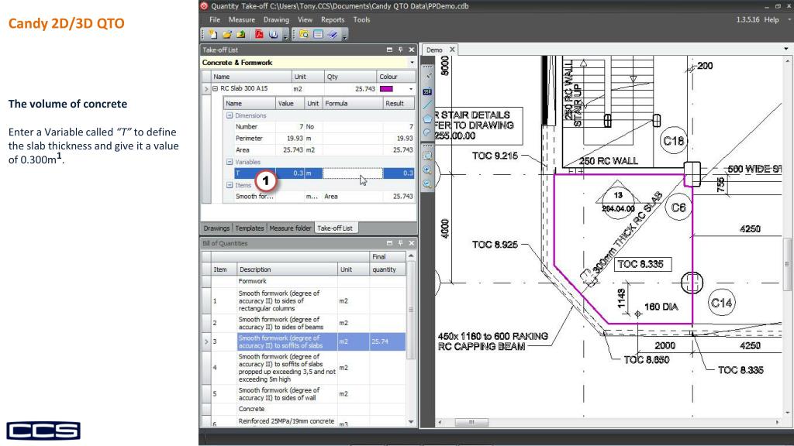Open the Tools menu

[361, 19]
